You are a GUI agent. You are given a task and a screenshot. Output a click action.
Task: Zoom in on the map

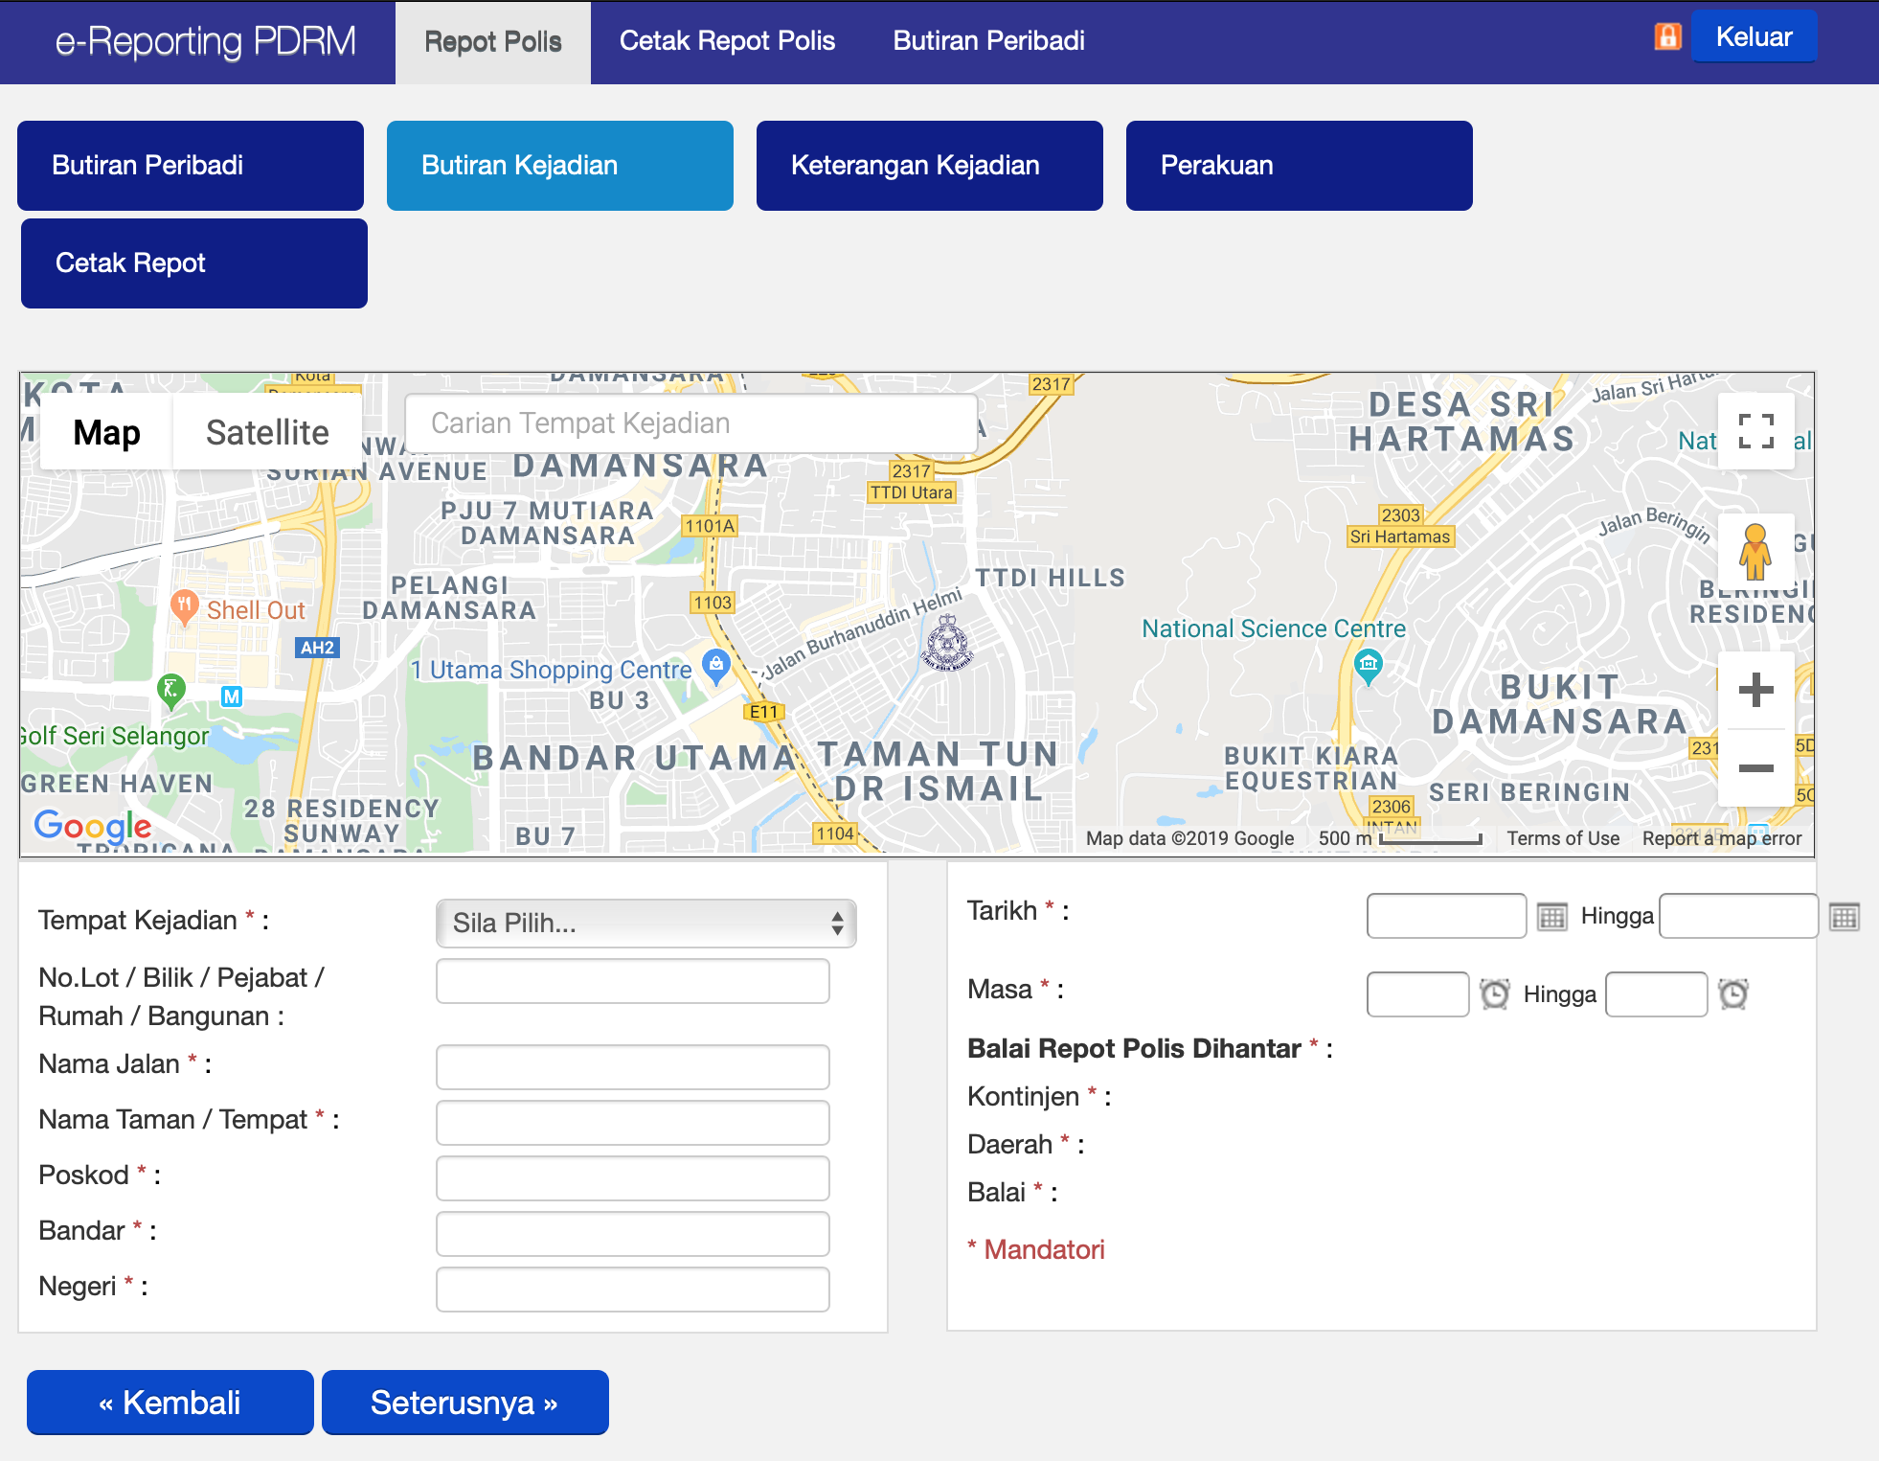tap(1755, 690)
